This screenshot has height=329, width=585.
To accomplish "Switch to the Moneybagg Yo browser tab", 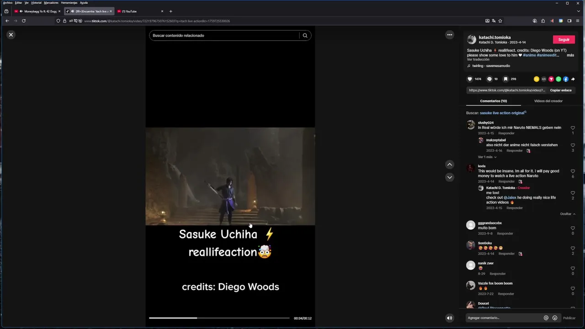I will 37,11.
